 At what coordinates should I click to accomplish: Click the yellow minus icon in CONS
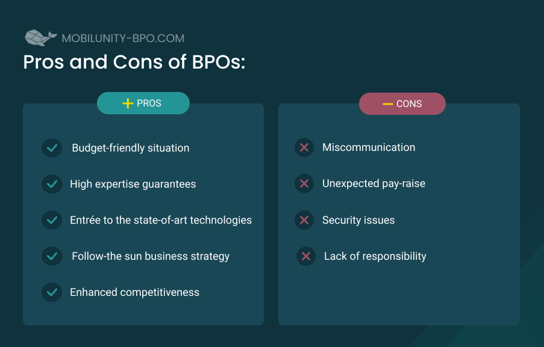point(387,104)
